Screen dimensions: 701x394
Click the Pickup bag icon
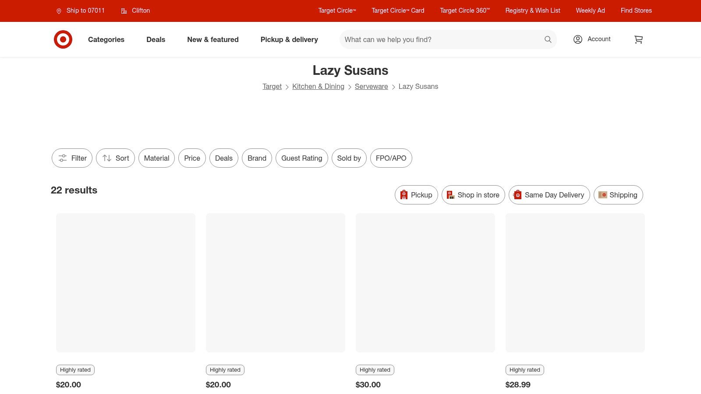click(x=404, y=195)
